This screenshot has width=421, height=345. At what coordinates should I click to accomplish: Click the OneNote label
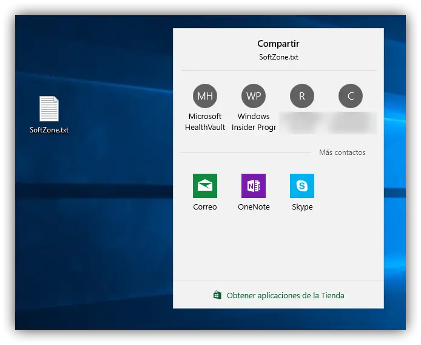(254, 207)
